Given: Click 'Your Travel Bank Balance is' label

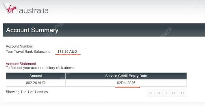Looking at the screenshot, I should [28, 52].
